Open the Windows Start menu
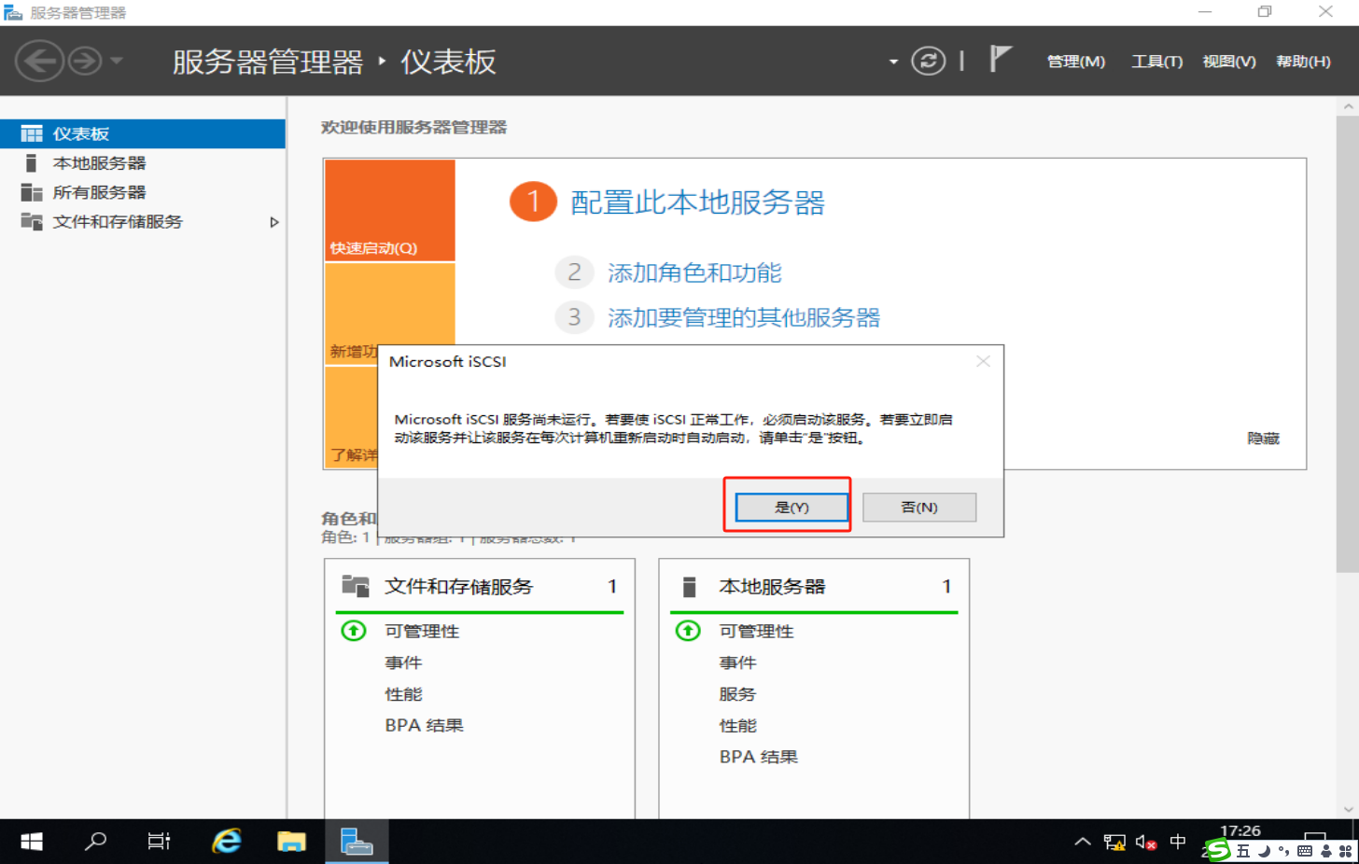This screenshot has width=1359, height=864. click(32, 842)
